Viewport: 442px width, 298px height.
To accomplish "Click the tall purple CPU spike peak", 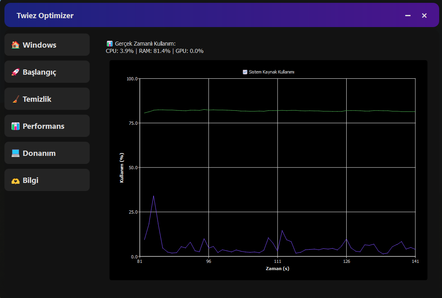I will pyautogui.click(x=154, y=196).
